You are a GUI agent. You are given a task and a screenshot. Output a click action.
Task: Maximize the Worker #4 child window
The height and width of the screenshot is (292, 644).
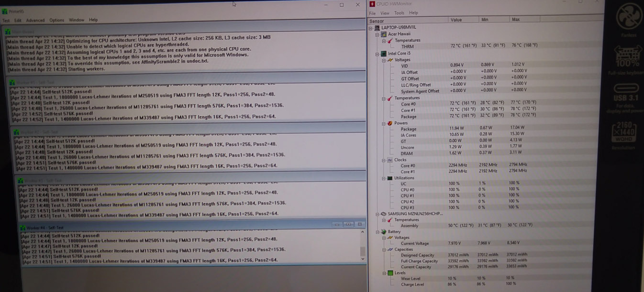[348, 224]
